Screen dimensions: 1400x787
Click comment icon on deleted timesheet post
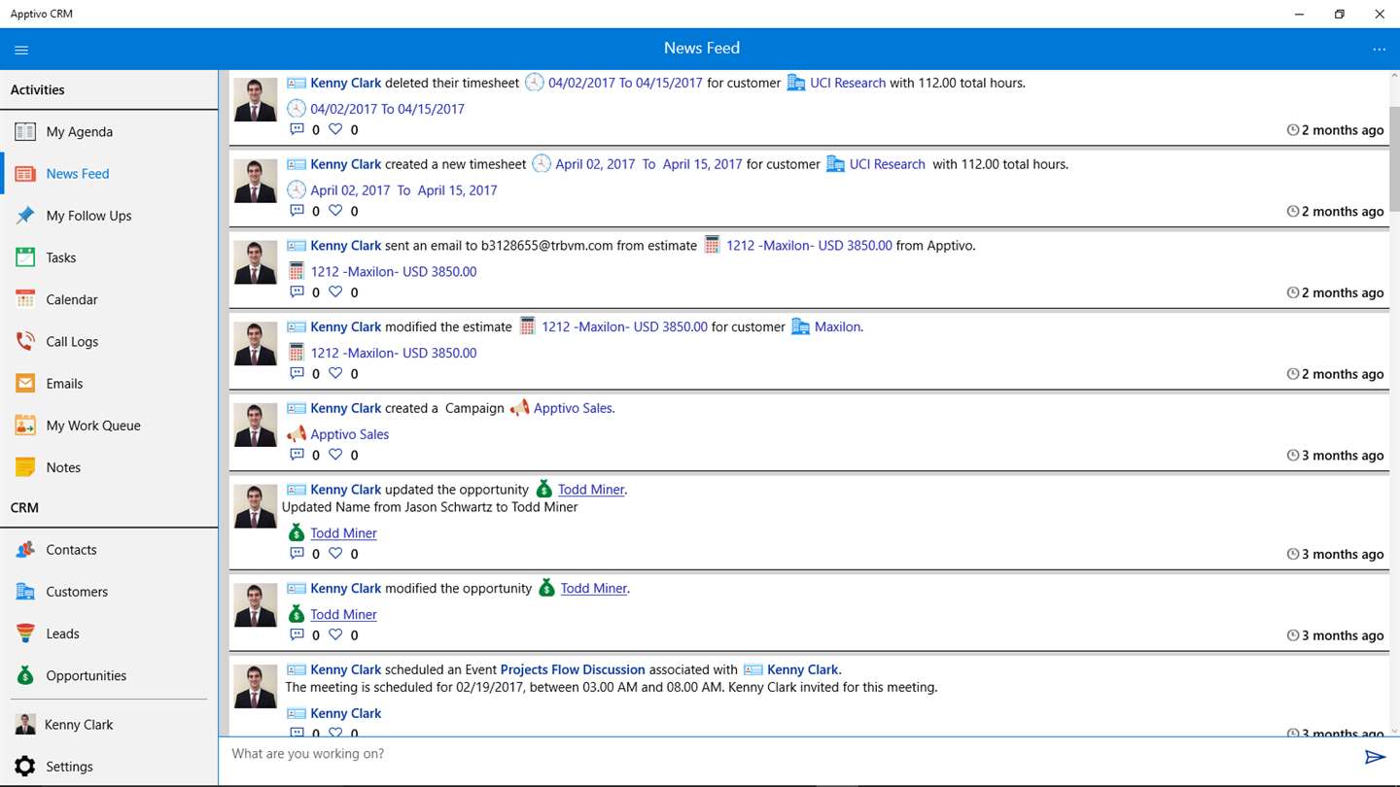pyautogui.click(x=297, y=129)
